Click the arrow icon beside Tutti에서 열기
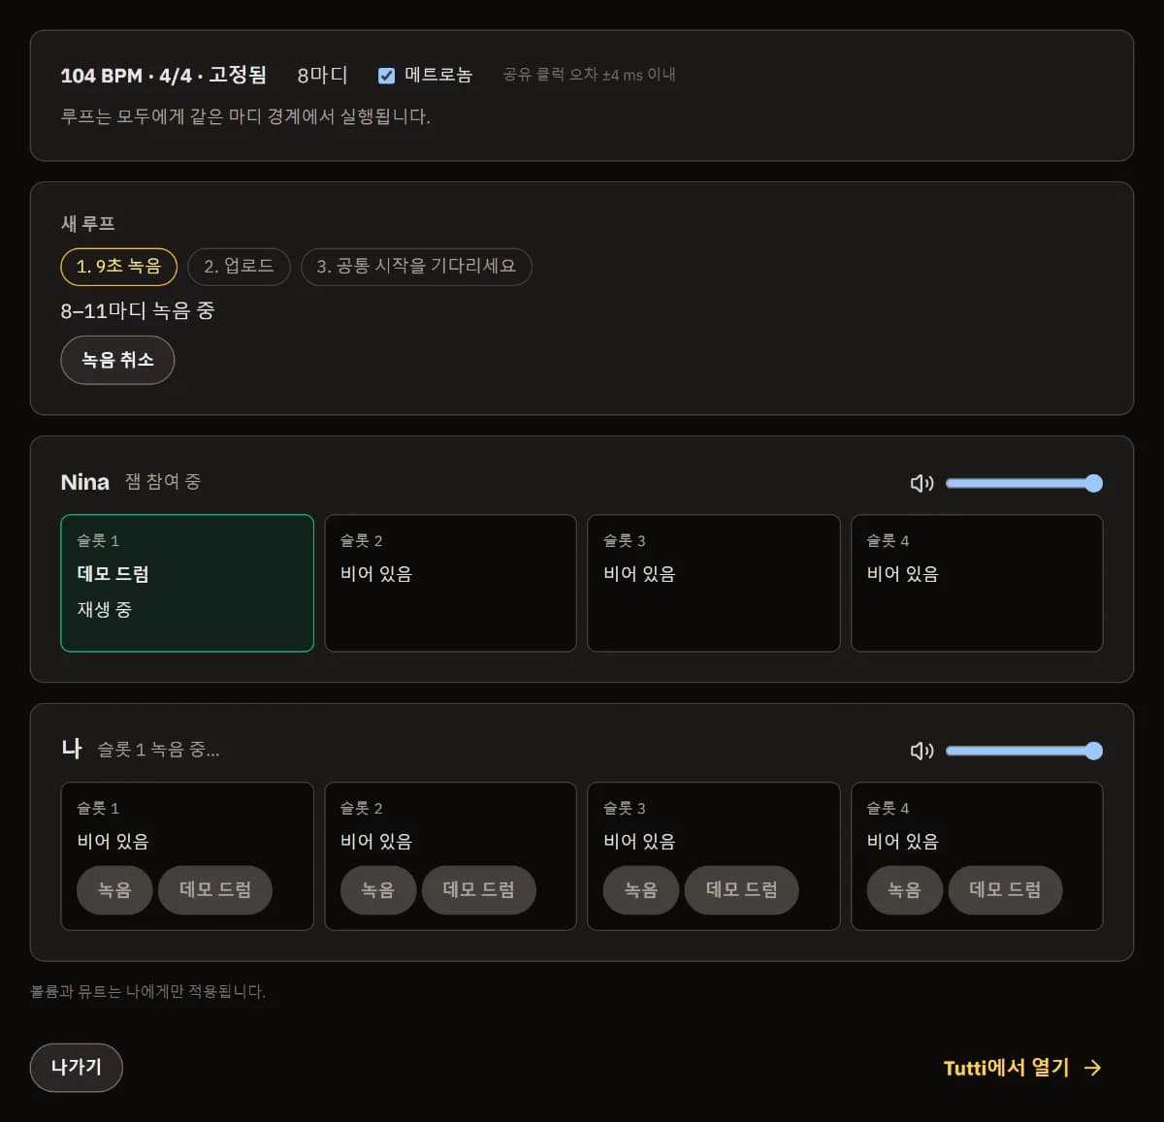Image resolution: width=1164 pixels, height=1122 pixels. coord(1093,1068)
